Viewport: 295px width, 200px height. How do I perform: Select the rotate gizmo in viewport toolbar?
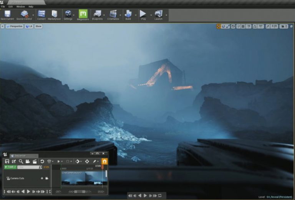(x=223, y=26)
